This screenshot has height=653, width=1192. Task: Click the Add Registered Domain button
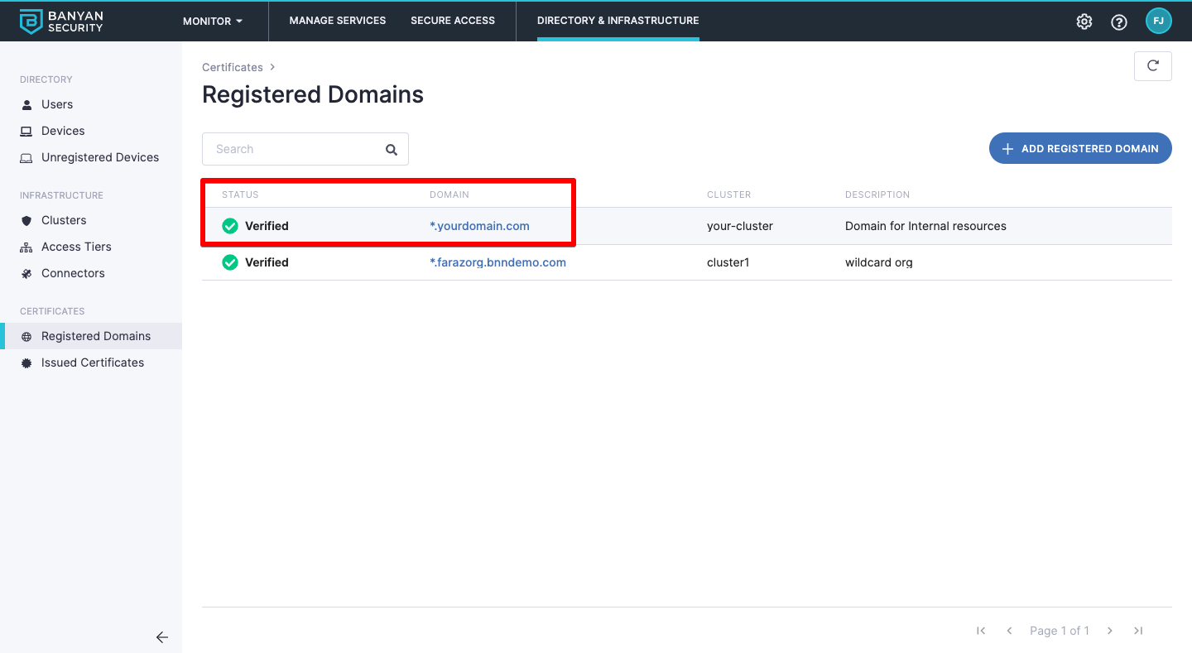tap(1080, 149)
